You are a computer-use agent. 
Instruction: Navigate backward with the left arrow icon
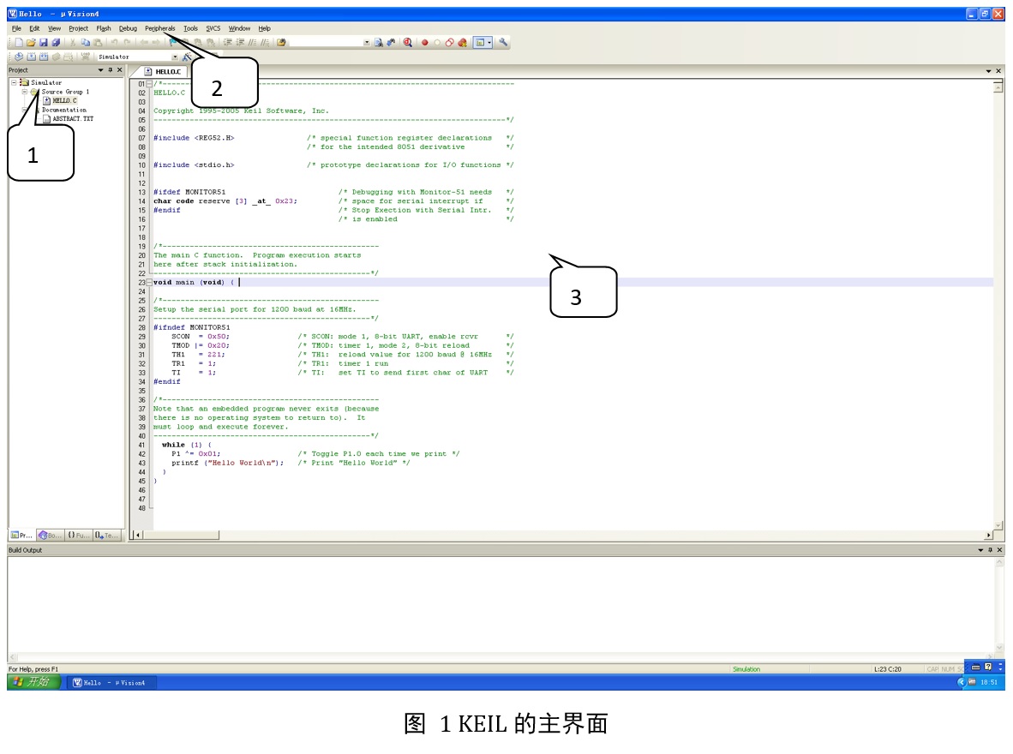point(144,43)
